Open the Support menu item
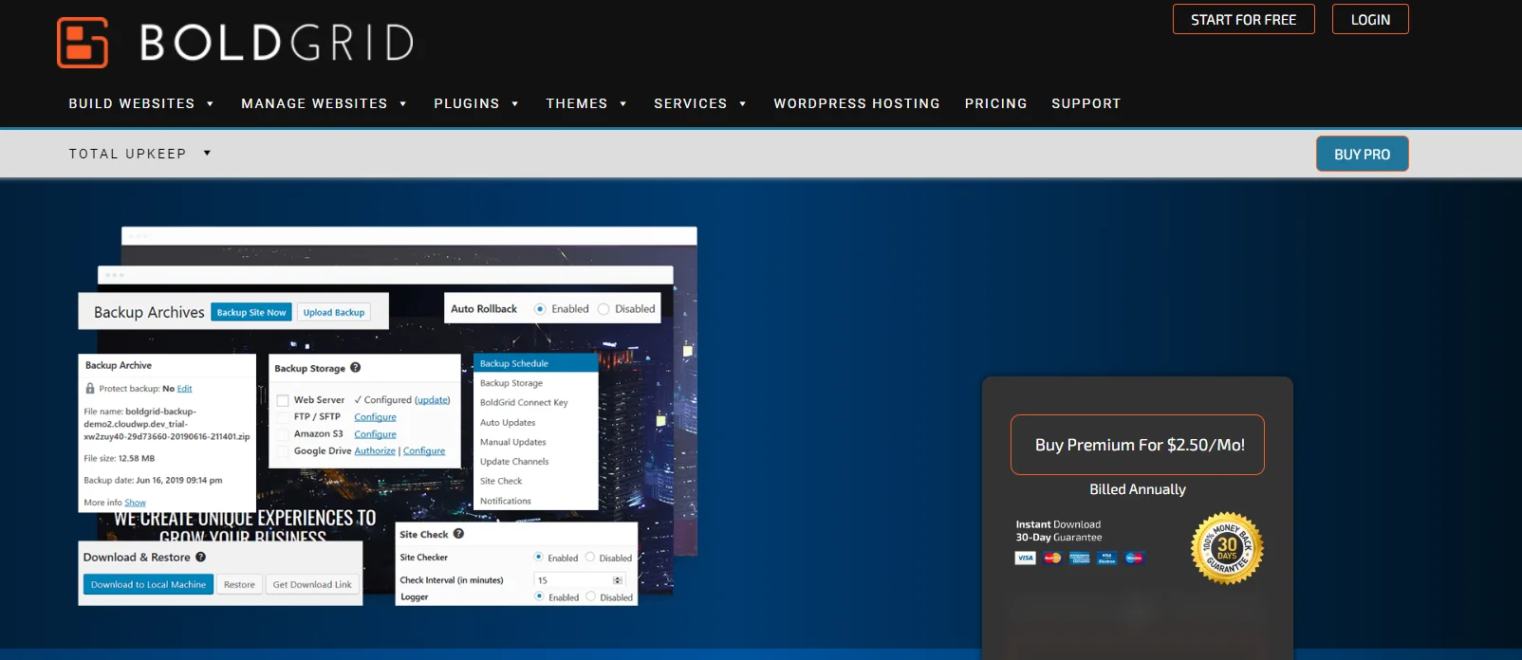Screen dimensions: 1522x660 pos(1086,103)
